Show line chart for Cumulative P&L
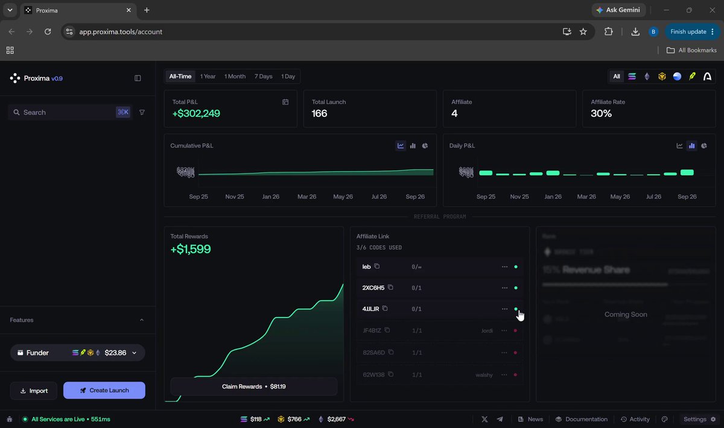 pyautogui.click(x=401, y=146)
